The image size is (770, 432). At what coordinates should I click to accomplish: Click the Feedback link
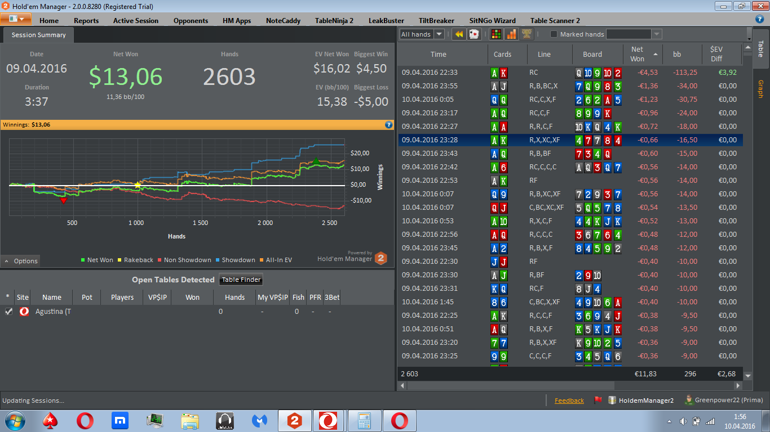point(569,400)
